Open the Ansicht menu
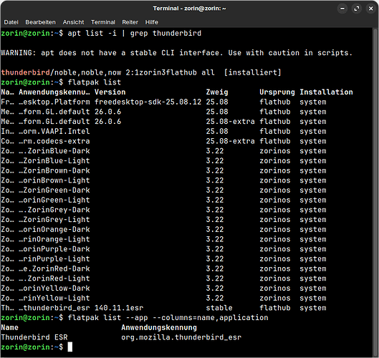 73,22
